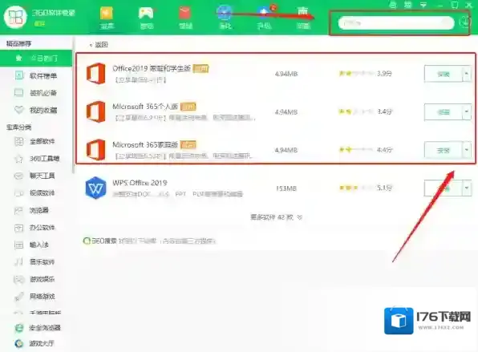Select 网络游戏 category

click(x=34, y=296)
